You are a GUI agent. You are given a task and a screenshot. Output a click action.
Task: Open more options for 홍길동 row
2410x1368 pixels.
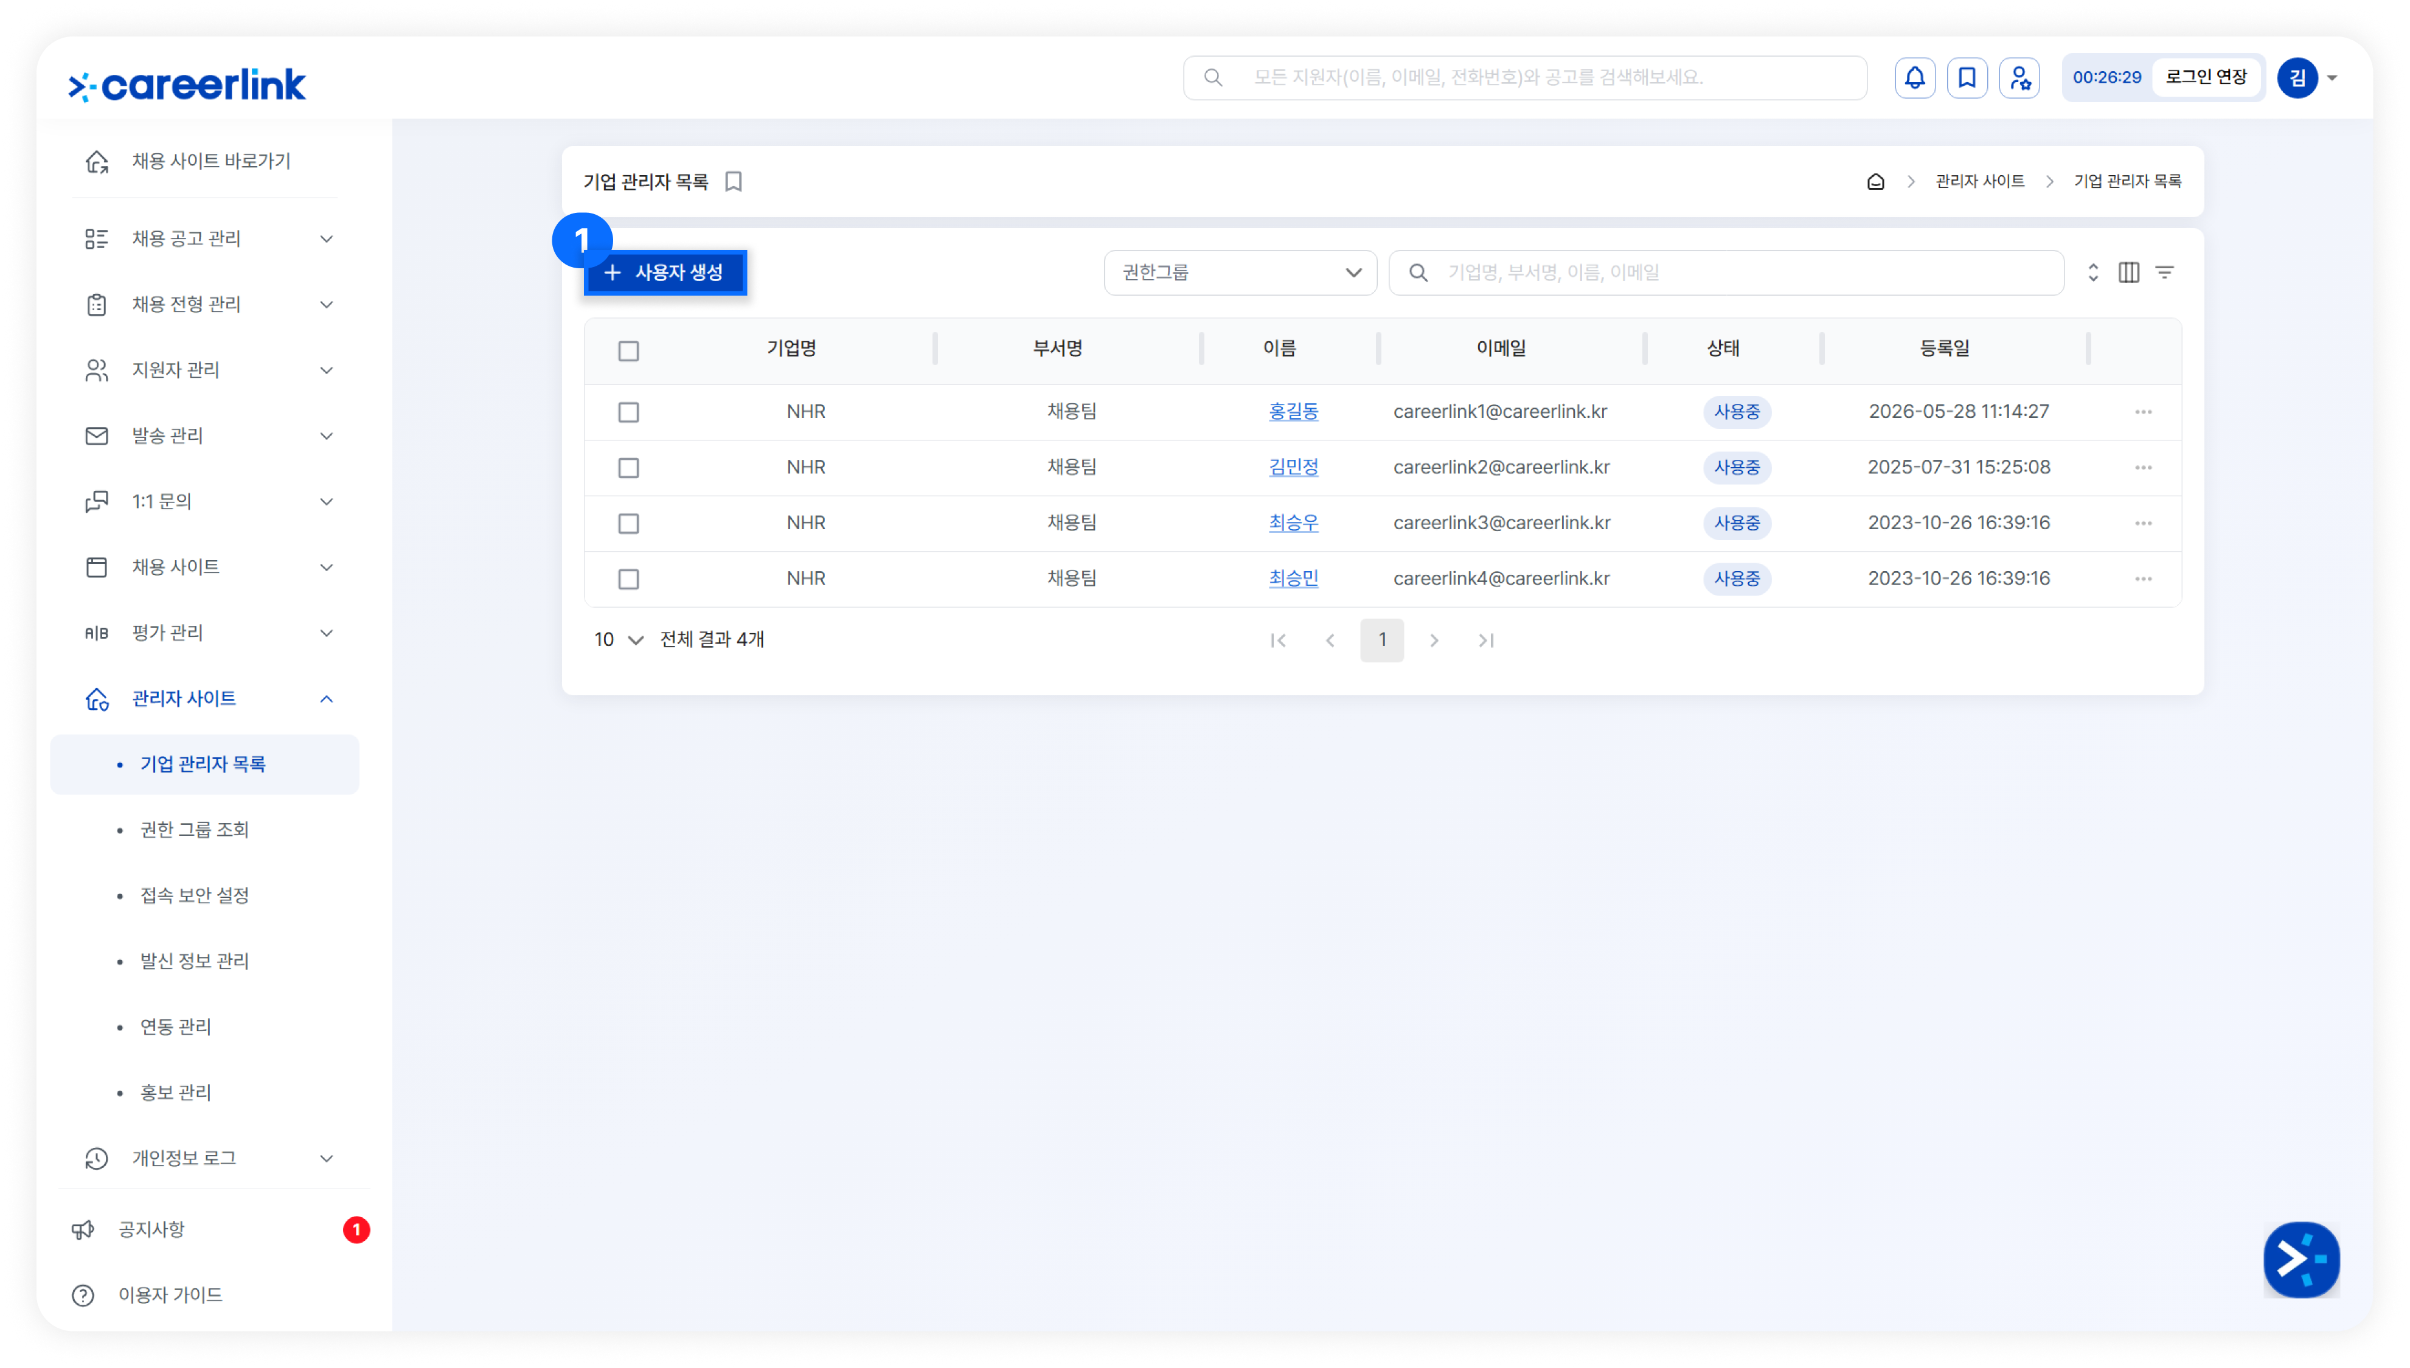pyautogui.click(x=2142, y=412)
